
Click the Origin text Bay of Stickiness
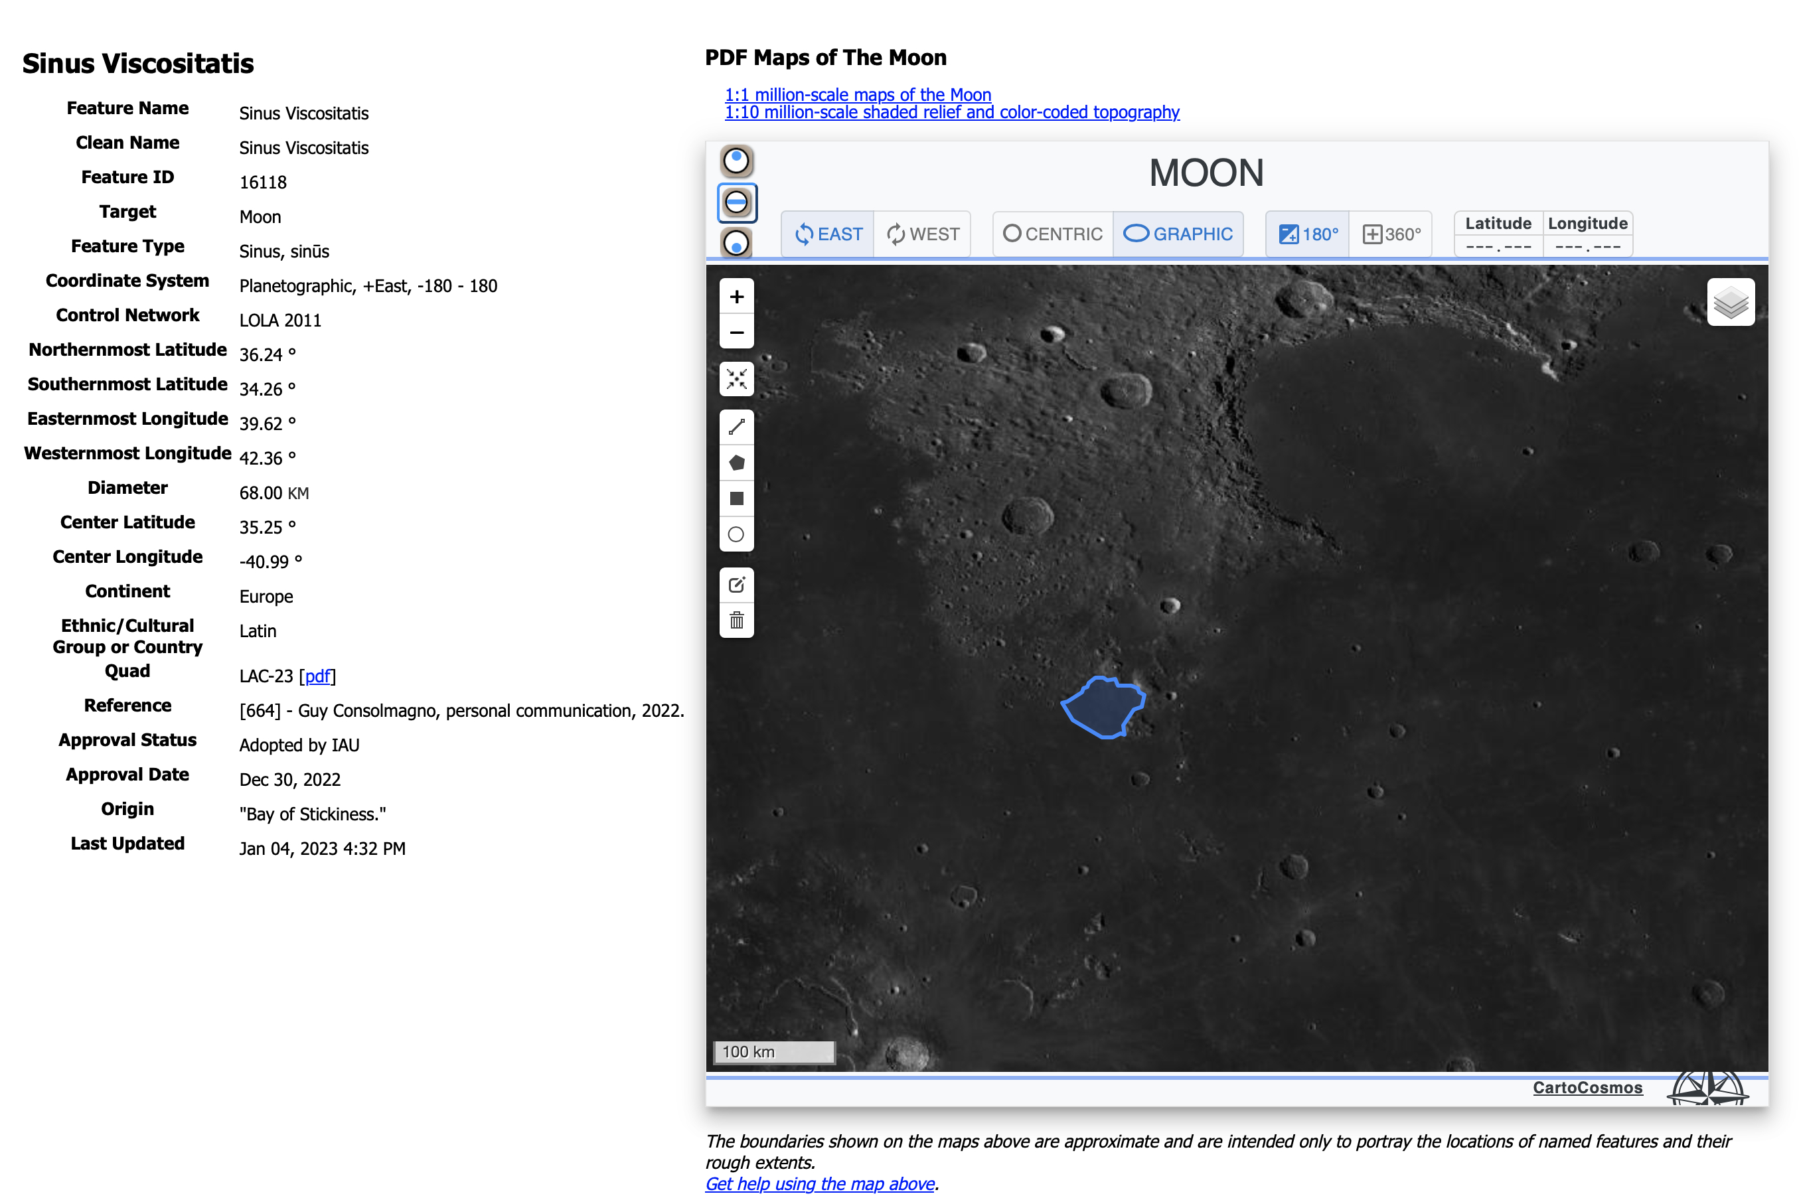pos(312,814)
